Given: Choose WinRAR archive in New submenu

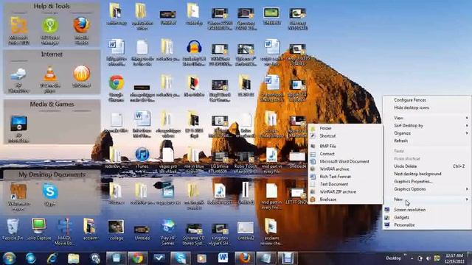Looking at the screenshot, I should 345,169.
